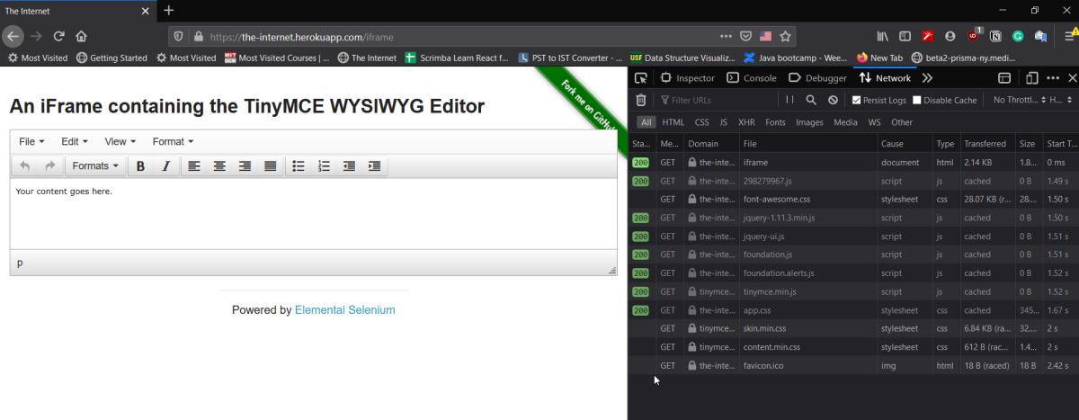The height and width of the screenshot is (420, 1079).
Task: Reload the page with the refresh icon
Action: point(59,37)
